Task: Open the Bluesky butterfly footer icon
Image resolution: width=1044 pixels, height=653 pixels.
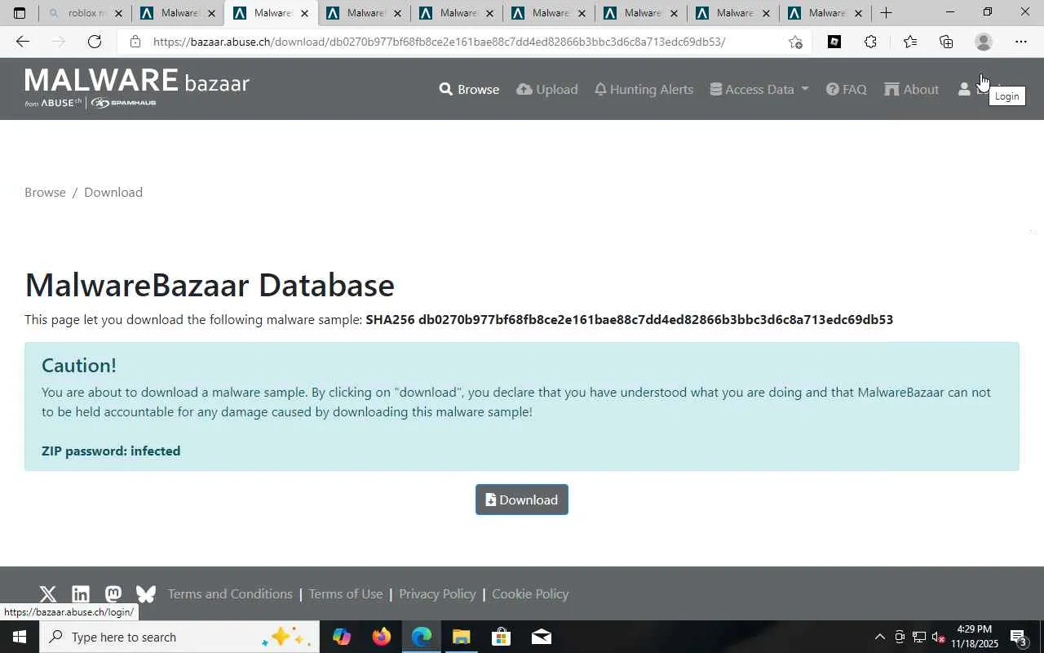Action: [x=146, y=594]
